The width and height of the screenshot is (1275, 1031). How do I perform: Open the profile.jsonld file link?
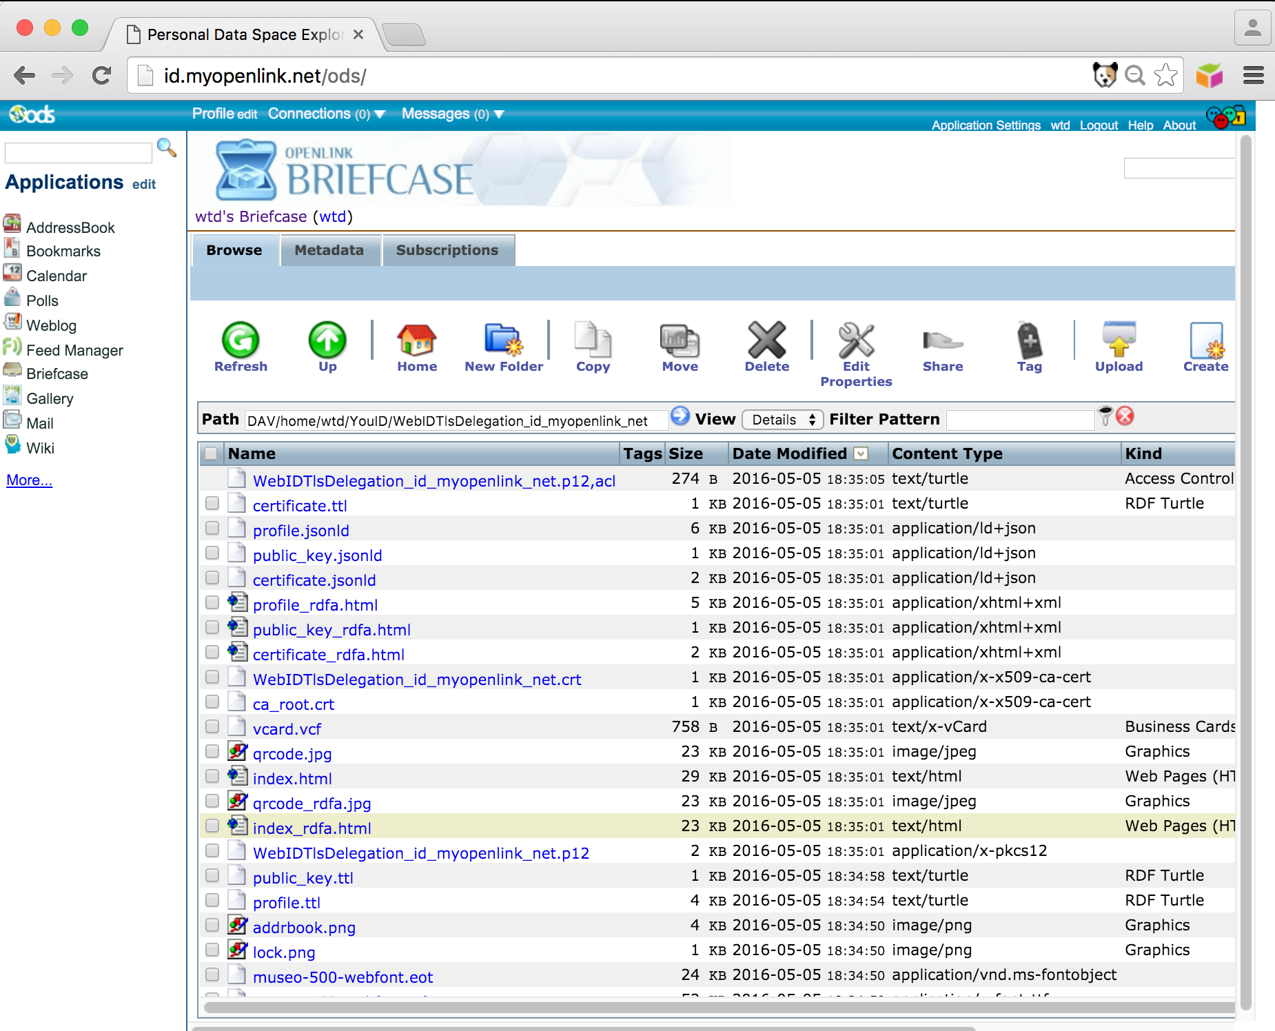300,531
